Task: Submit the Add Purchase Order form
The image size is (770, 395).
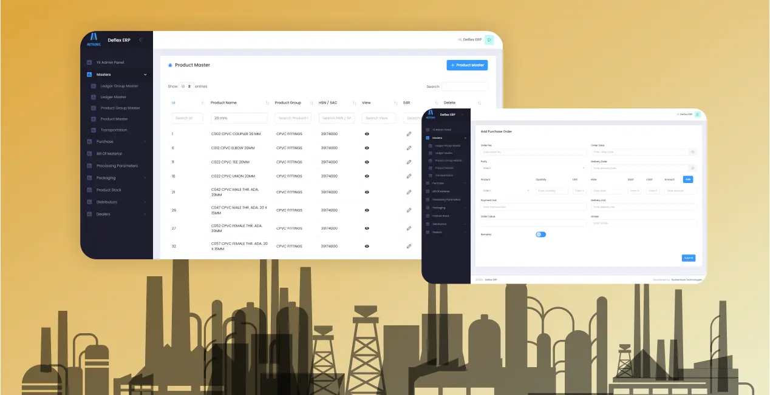Action: tap(688, 258)
